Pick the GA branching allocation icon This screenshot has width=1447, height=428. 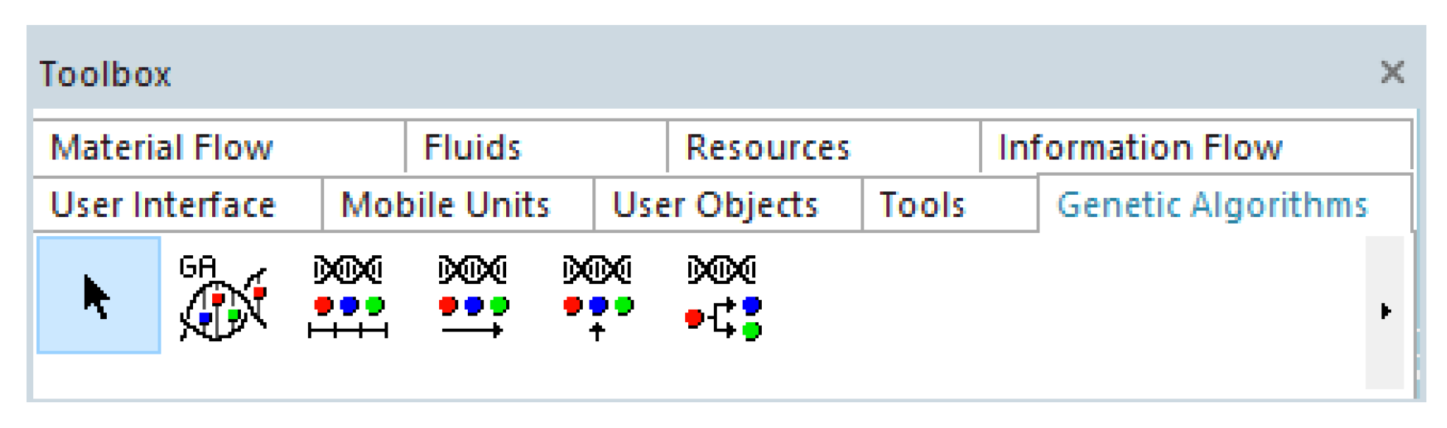pyautogui.click(x=723, y=298)
